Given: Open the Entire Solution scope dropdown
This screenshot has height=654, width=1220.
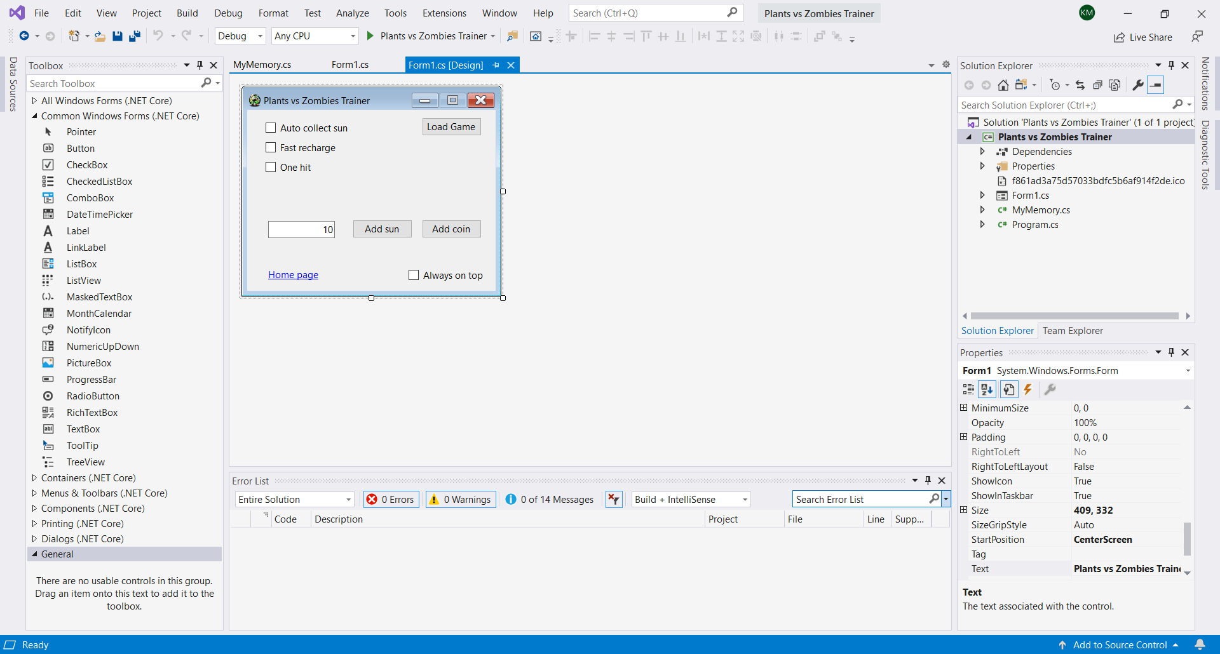Looking at the screenshot, I should [x=294, y=500].
